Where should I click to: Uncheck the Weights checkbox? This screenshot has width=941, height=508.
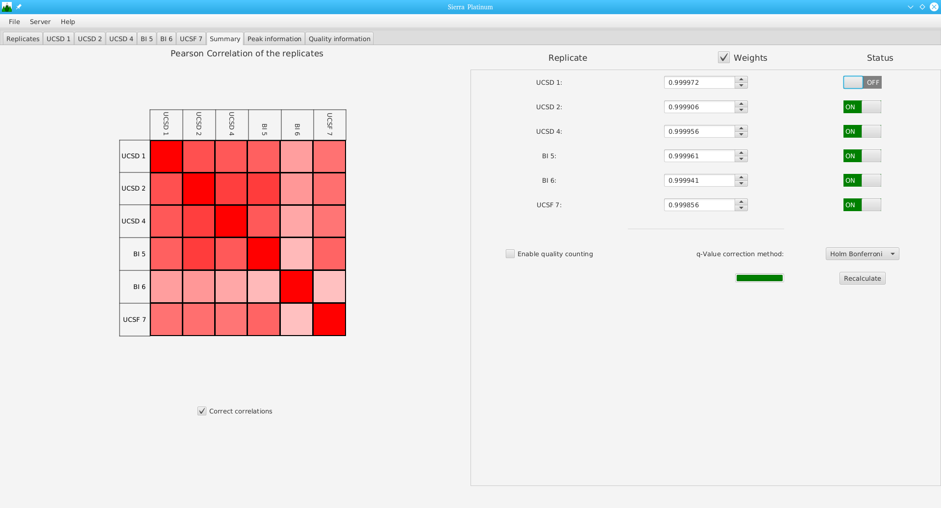tap(724, 58)
